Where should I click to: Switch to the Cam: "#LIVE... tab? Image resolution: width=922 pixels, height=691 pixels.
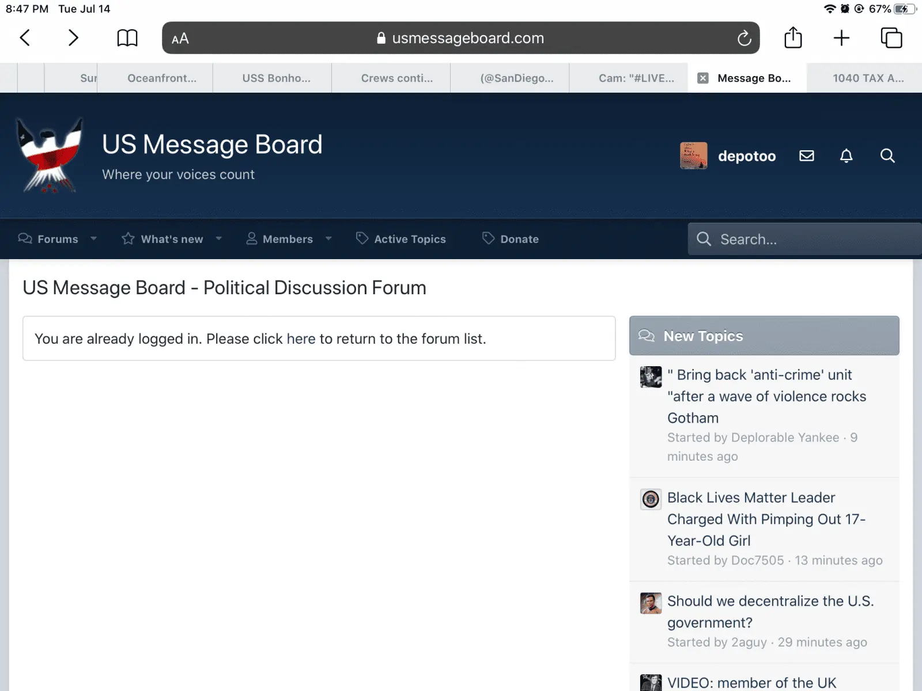(x=629, y=78)
